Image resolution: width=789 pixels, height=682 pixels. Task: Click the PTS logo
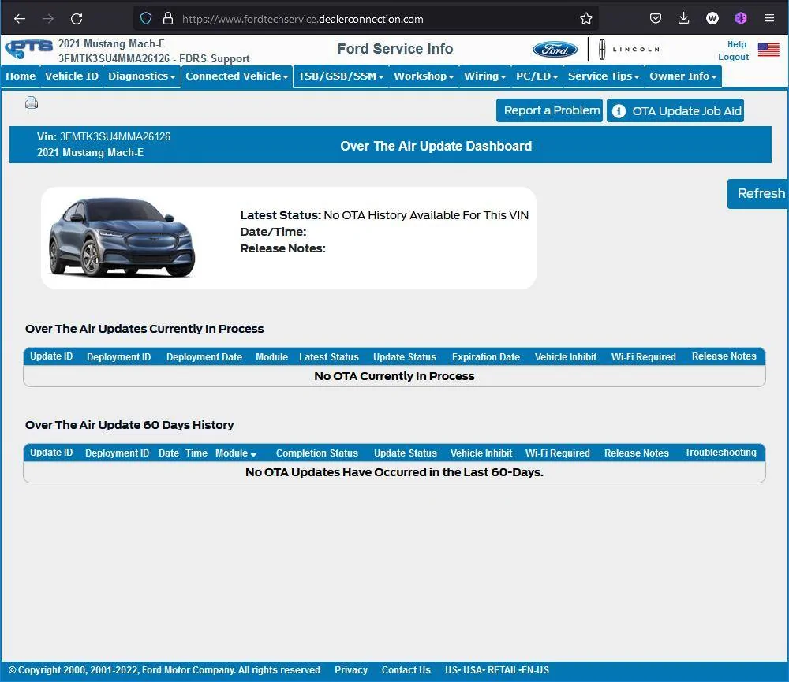coord(28,49)
